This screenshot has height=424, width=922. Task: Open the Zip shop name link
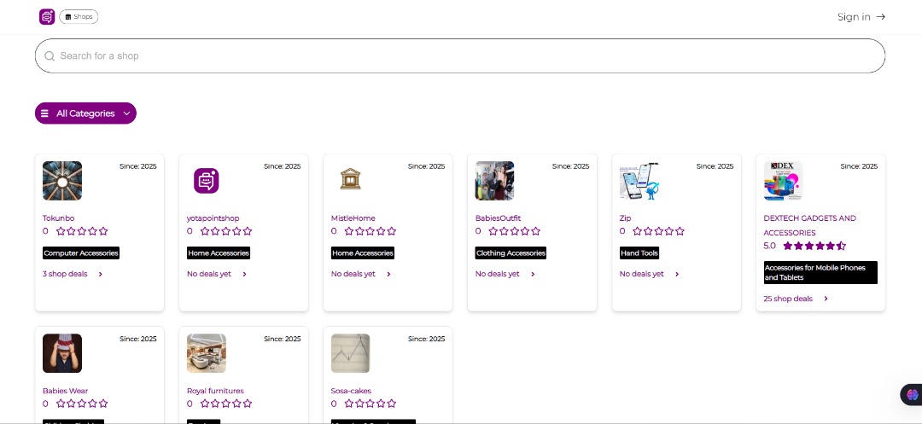tap(625, 218)
